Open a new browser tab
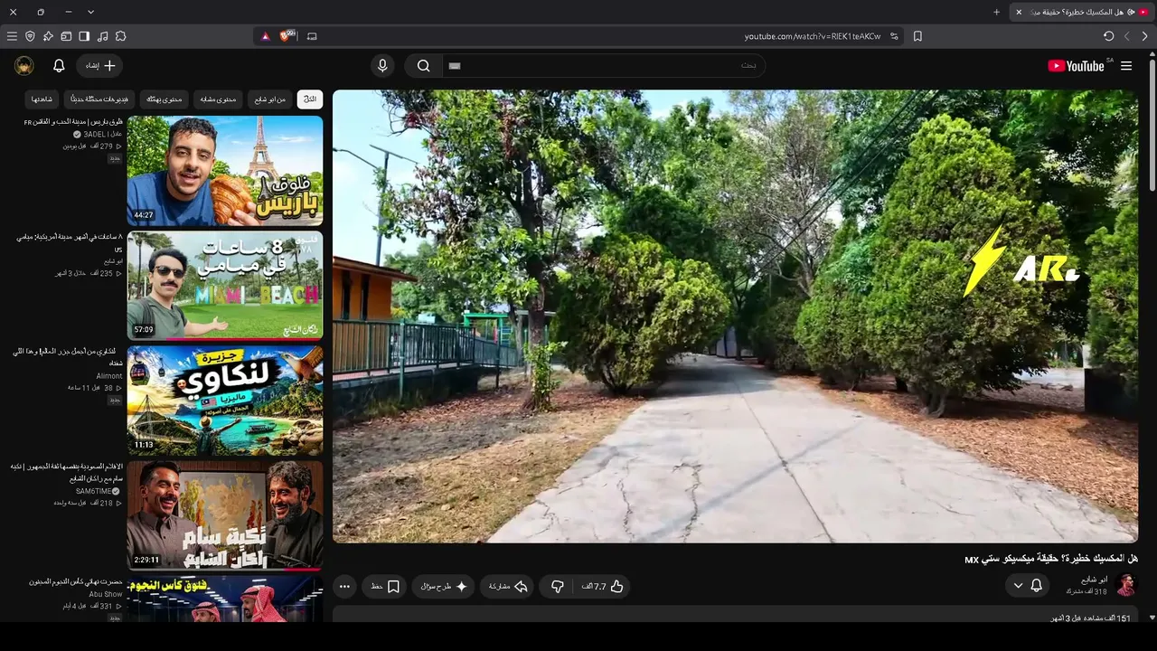 pos(997,12)
